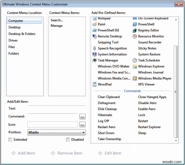Select Desktop & Folders location
Screen dimensions: 185x165
(x=22, y=34)
